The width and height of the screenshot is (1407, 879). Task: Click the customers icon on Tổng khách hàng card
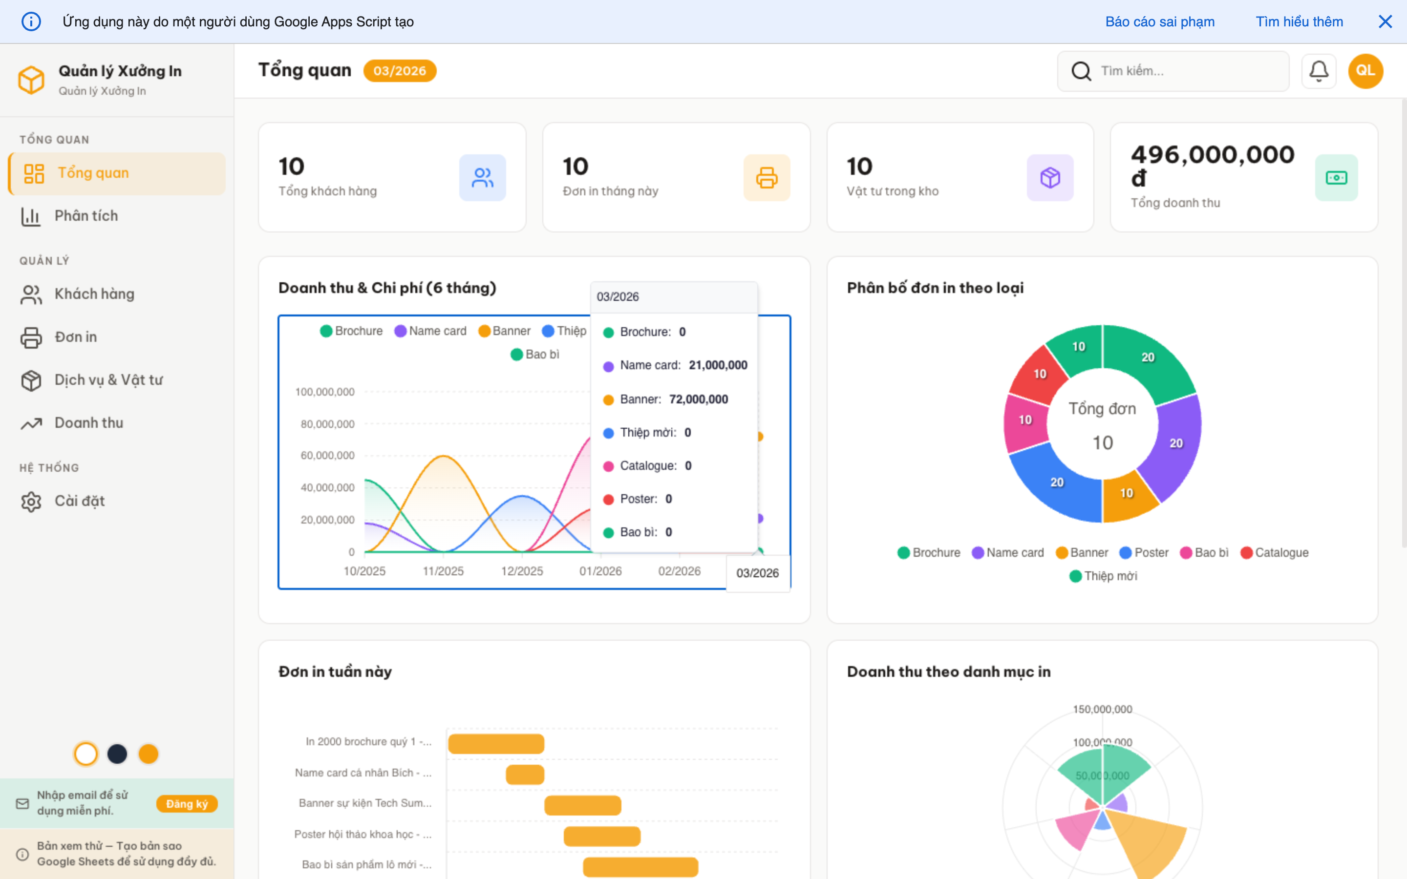482,178
